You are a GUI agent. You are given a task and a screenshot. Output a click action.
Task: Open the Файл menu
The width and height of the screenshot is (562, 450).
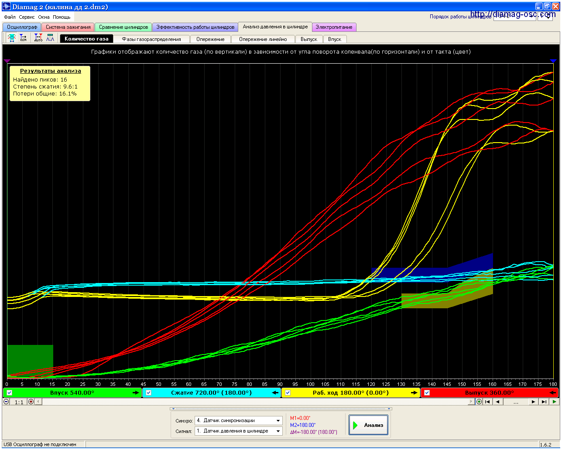click(x=10, y=17)
